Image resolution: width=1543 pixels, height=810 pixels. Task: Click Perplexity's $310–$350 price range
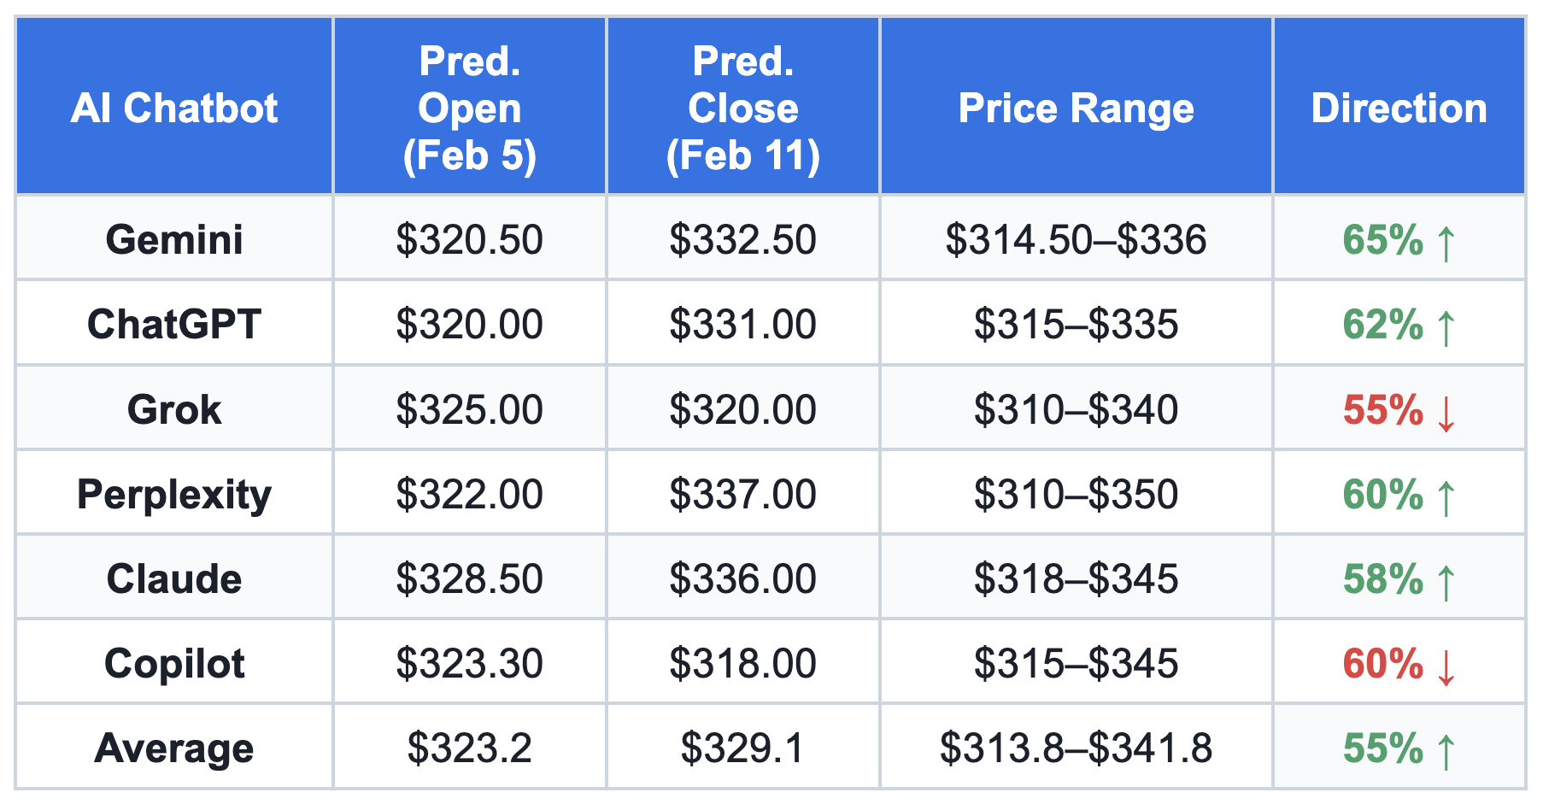point(1076,495)
